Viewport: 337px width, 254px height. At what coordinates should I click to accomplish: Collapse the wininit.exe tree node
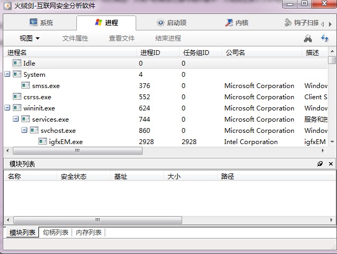click(7, 108)
